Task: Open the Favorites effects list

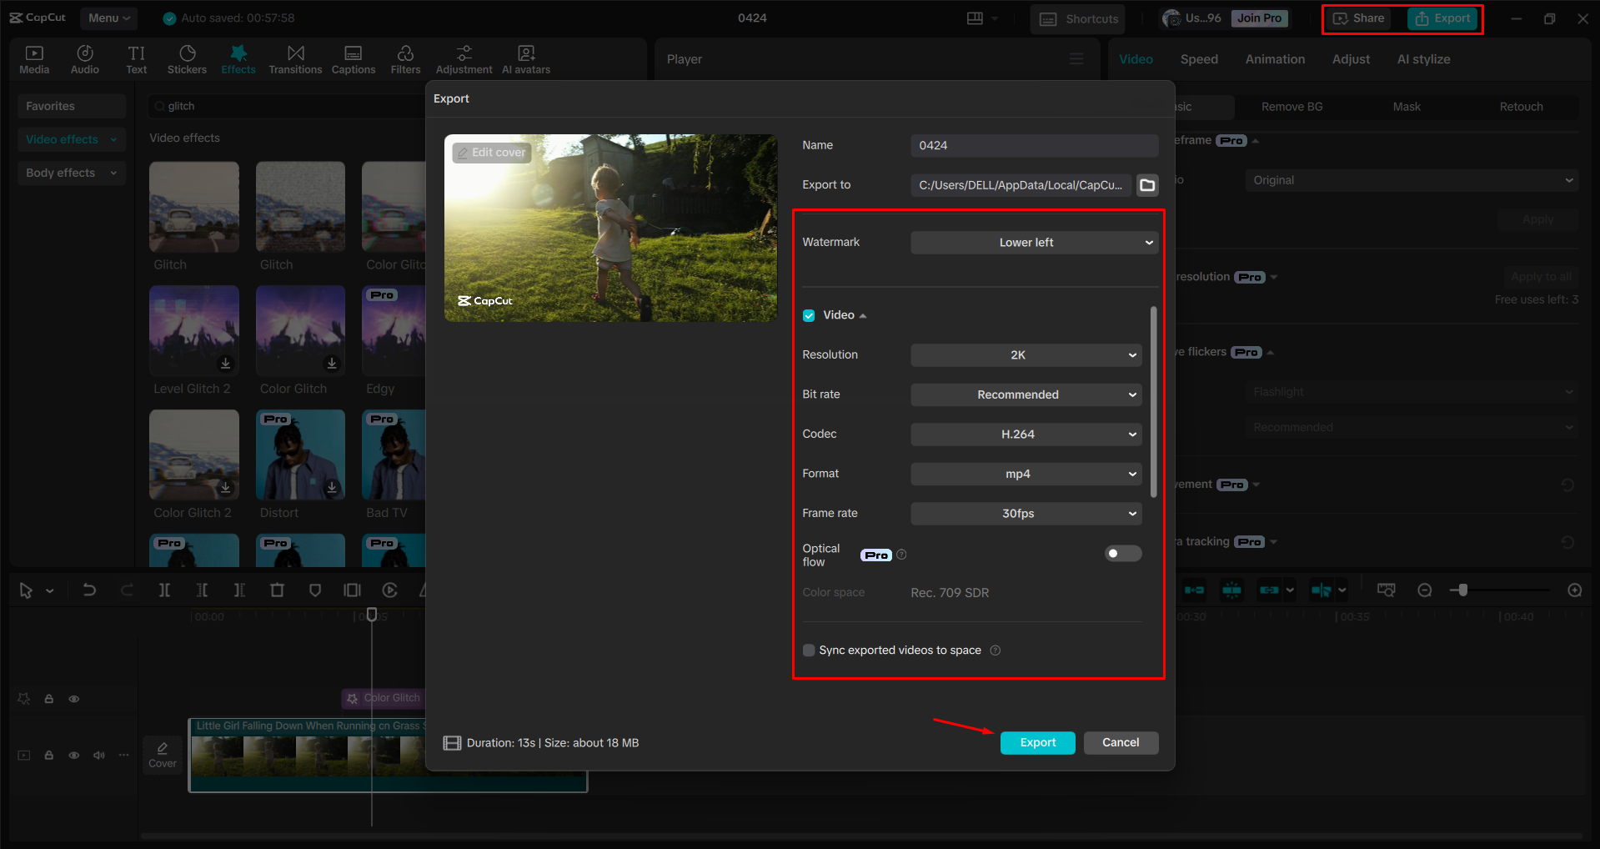Action: pos(72,106)
